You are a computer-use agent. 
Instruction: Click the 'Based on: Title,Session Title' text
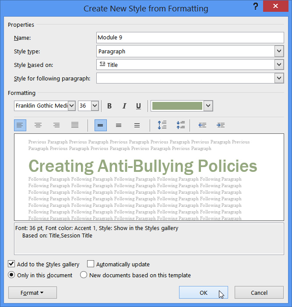coord(57,236)
